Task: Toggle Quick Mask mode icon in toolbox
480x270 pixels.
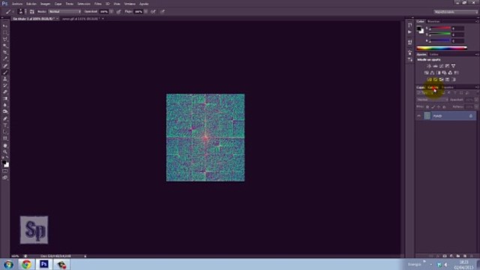Action: pyautogui.click(x=5, y=171)
